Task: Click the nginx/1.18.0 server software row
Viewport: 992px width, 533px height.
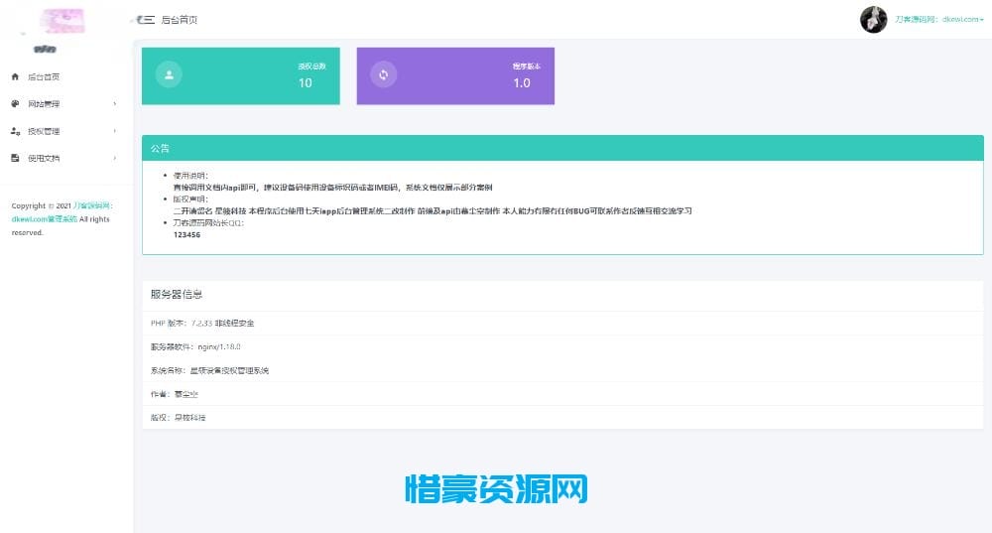Action: (x=562, y=346)
